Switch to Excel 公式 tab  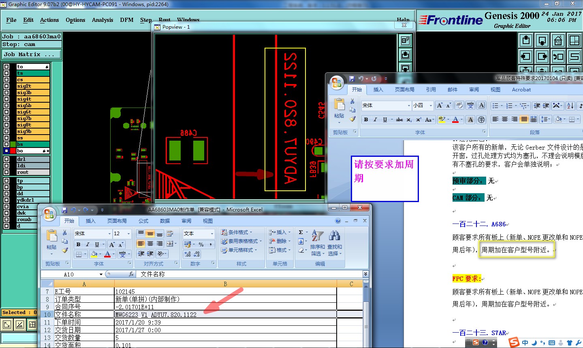(143, 221)
